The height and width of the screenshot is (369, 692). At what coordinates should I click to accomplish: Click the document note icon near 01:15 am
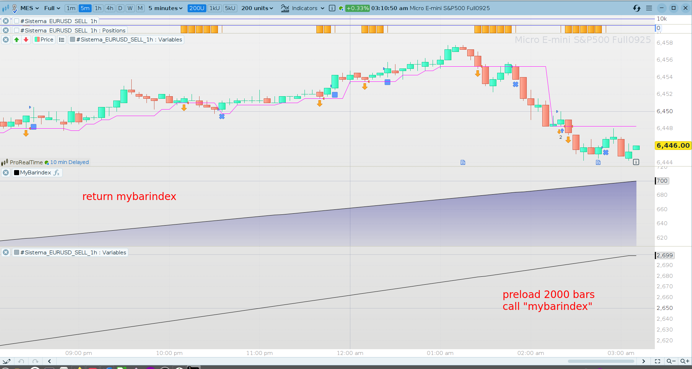(x=463, y=163)
